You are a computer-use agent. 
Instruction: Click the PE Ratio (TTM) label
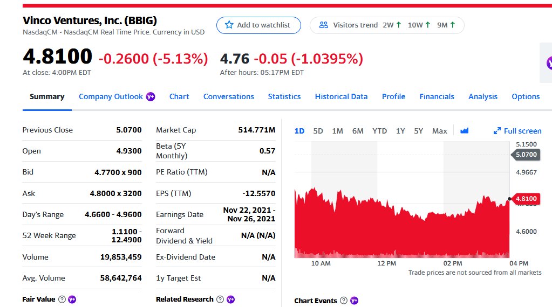pos(182,172)
